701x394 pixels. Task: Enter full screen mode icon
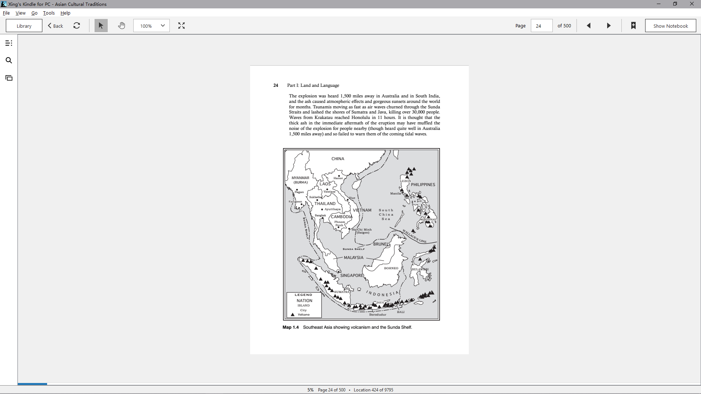(x=181, y=26)
